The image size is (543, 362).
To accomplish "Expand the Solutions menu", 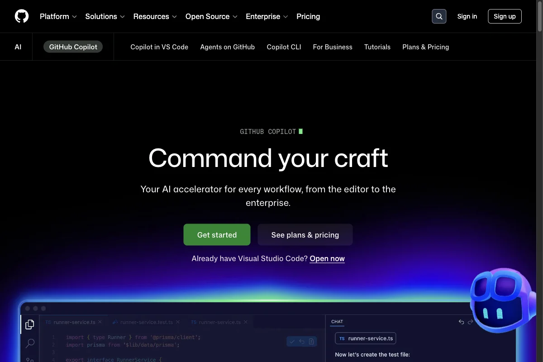I will pos(105,16).
